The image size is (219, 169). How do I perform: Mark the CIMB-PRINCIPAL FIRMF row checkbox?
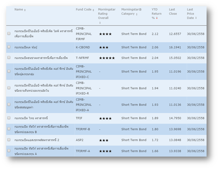9,33
